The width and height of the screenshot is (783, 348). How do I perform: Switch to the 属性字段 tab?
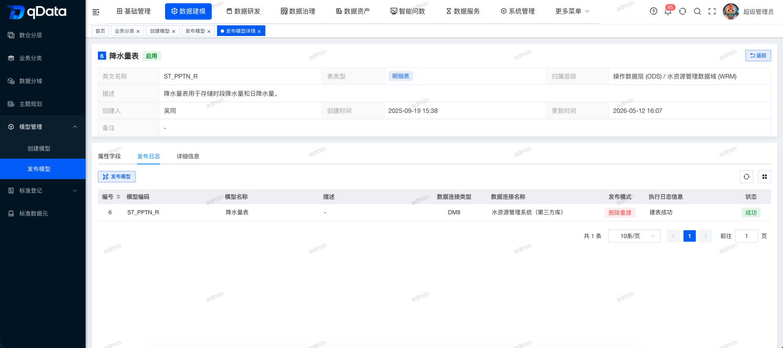point(109,156)
